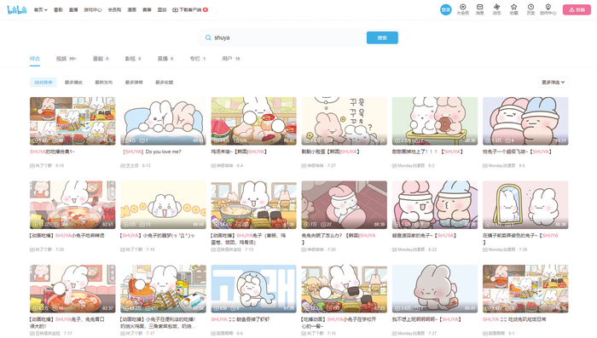Open the pink-hat rabbit 00:39 thumbnail
The width and height of the screenshot is (597, 338).
[345, 205]
